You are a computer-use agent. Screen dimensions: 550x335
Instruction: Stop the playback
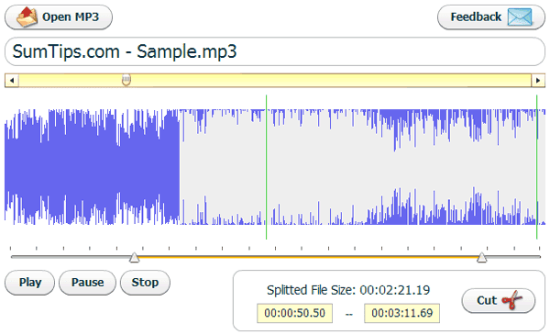pyautogui.click(x=145, y=283)
